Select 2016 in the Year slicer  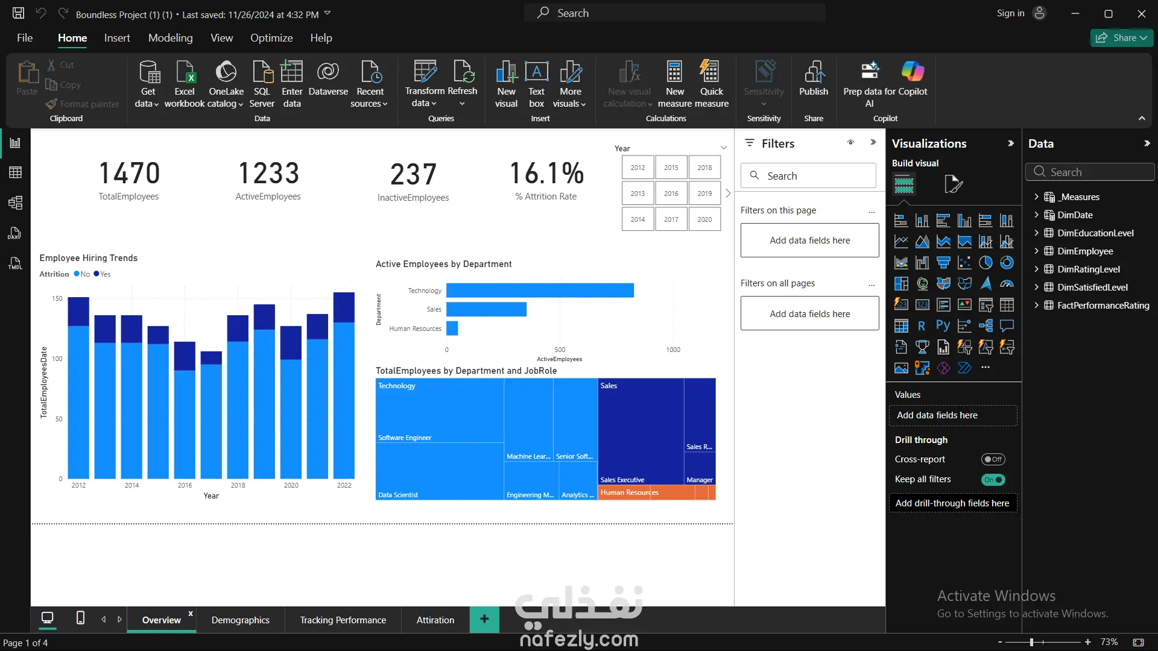pyautogui.click(x=671, y=193)
